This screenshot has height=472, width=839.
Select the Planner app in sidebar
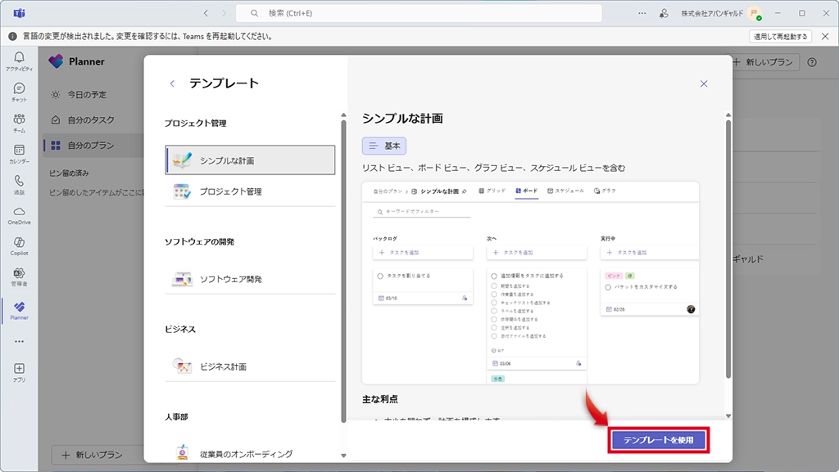pyautogui.click(x=20, y=310)
